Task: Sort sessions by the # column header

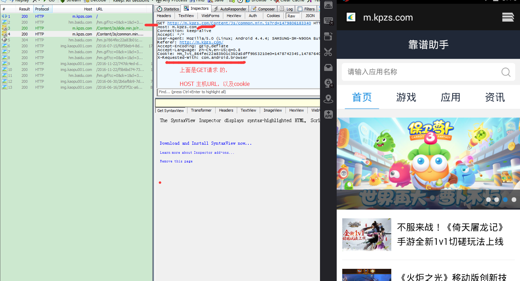Action: pyautogui.click(x=8, y=9)
